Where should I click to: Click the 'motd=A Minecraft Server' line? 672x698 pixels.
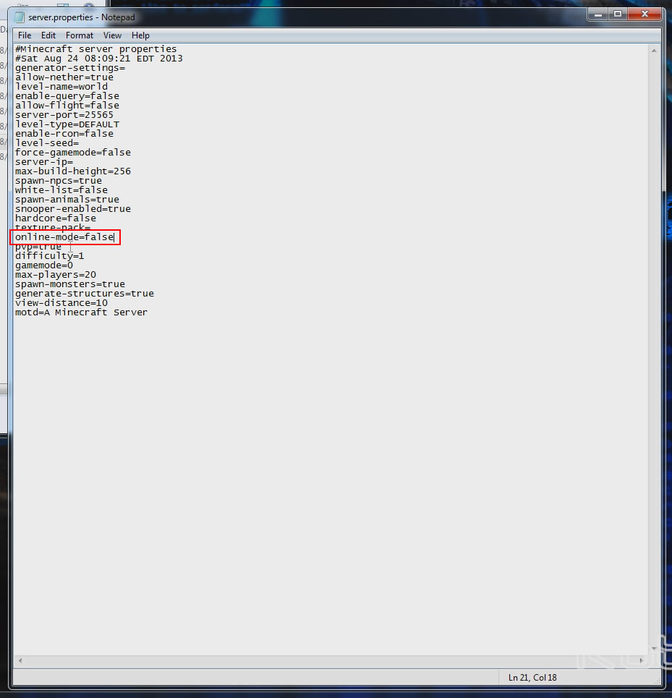(81, 312)
